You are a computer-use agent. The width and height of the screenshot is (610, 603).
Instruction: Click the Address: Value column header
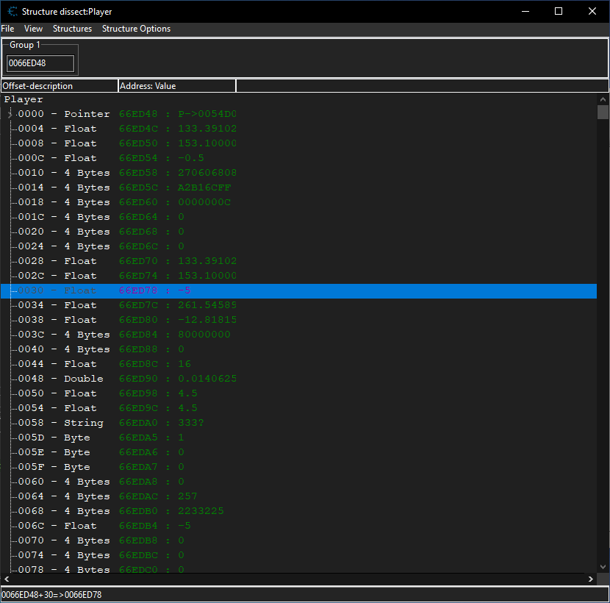[176, 86]
